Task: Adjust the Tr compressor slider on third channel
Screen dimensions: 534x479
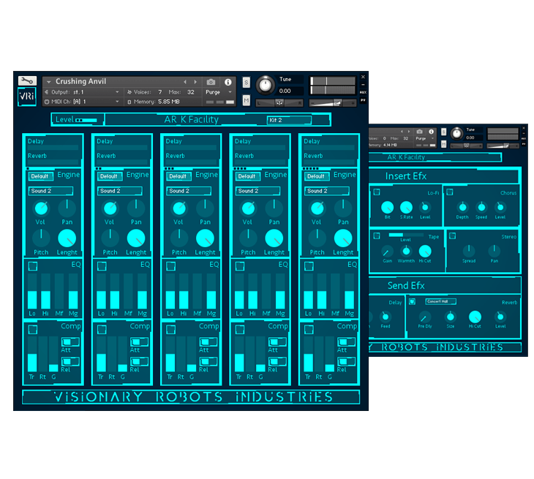Action: 170,354
